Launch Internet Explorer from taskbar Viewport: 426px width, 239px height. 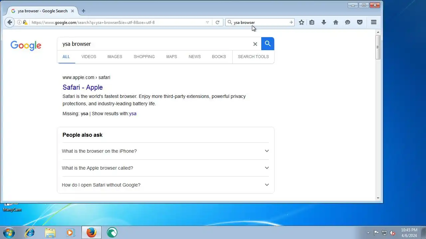[x=30, y=232]
